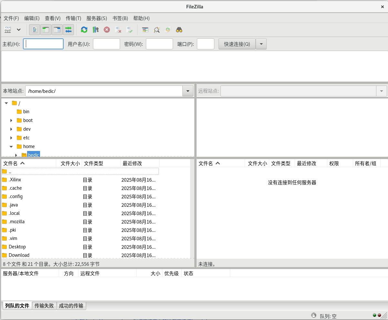Disconnect from the server
This screenshot has height=320, width=388.
click(x=118, y=29)
